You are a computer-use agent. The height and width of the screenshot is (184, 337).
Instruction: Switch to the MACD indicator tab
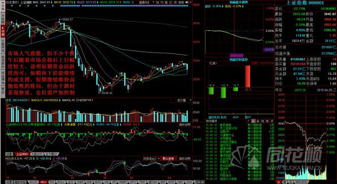click(x=33, y=182)
